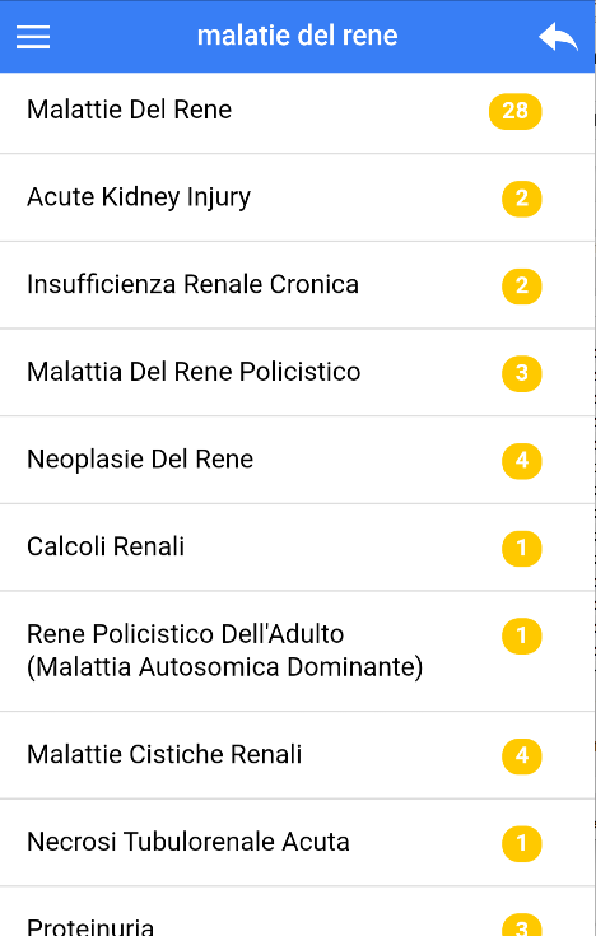Tap count badge beside Acute Kidney Injury

(521, 199)
